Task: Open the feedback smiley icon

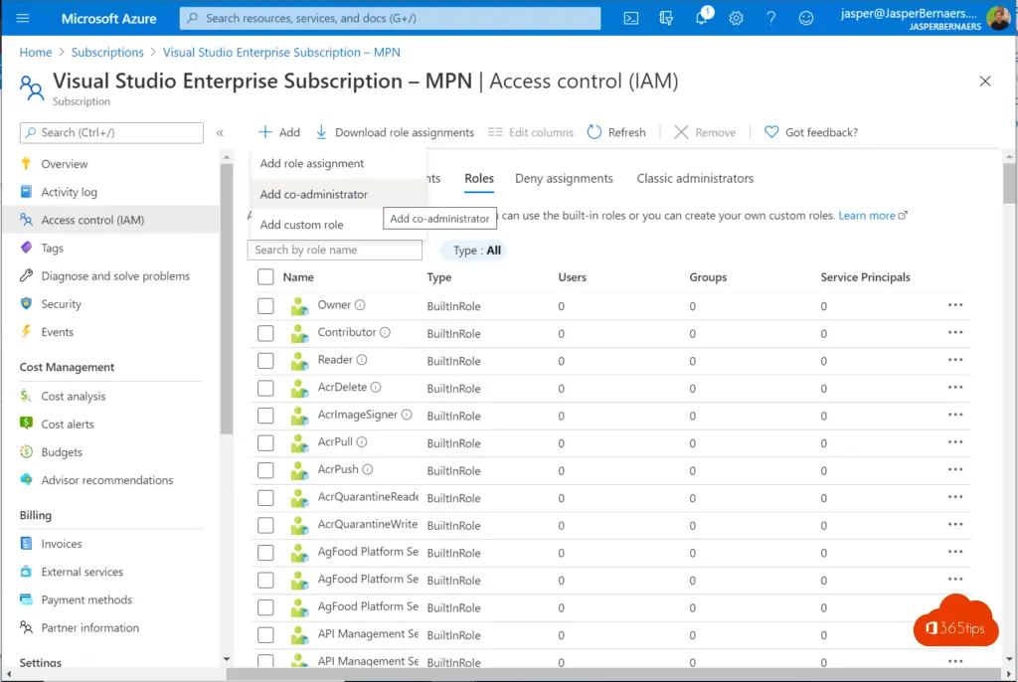Action: click(806, 18)
